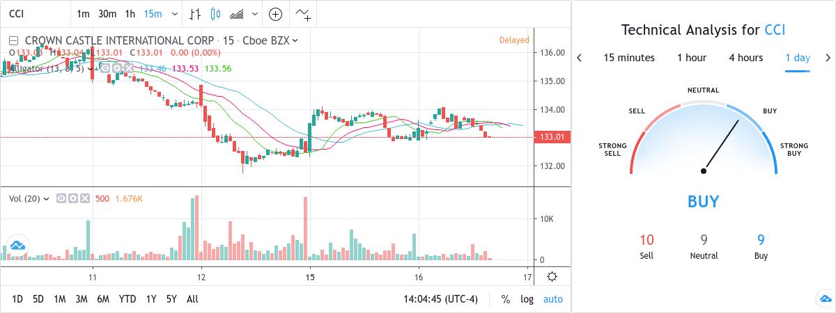Viewport: 836px width, 313px height.
Task: Toggle percent scale mode
Action: tap(505, 299)
